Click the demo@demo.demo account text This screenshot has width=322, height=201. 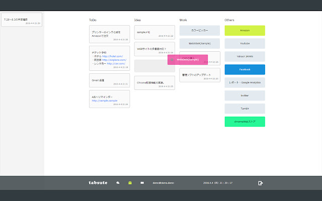point(163,183)
